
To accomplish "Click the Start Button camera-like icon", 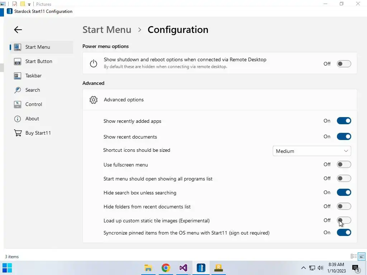I will [x=18, y=62].
